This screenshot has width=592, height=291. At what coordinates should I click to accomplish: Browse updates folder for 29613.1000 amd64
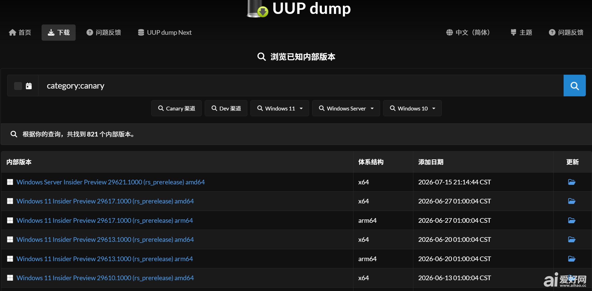pyautogui.click(x=572, y=239)
